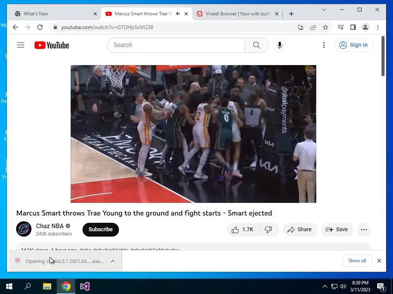This screenshot has height=294, width=393.
Task: Show hidden system tray icons
Action: tap(325, 286)
